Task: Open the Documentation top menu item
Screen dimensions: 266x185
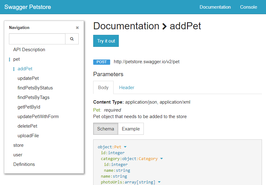Action: tap(215, 7)
